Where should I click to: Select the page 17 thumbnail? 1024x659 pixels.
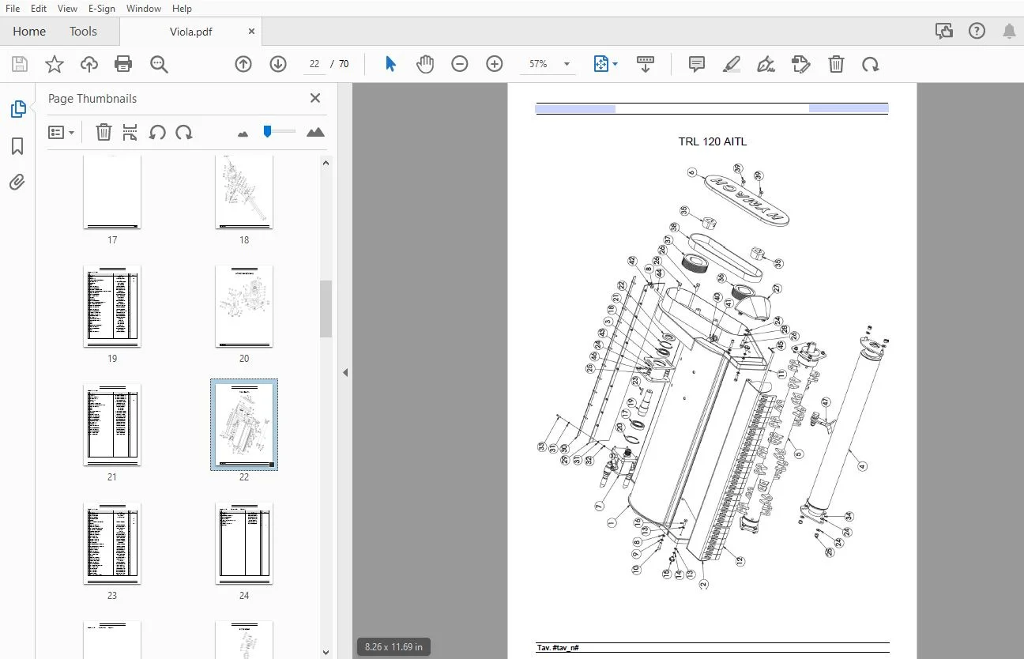pos(112,191)
